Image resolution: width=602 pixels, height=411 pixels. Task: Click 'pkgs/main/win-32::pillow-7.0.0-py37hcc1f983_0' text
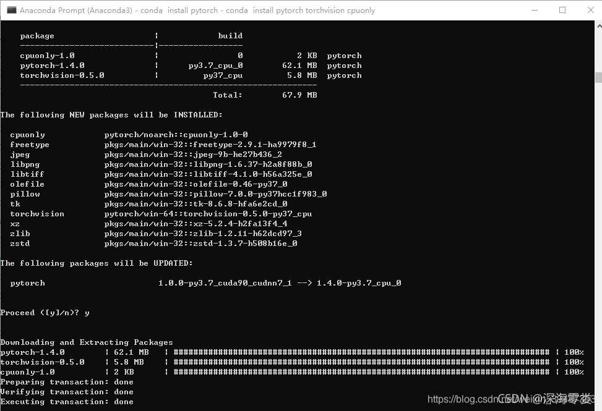point(215,194)
